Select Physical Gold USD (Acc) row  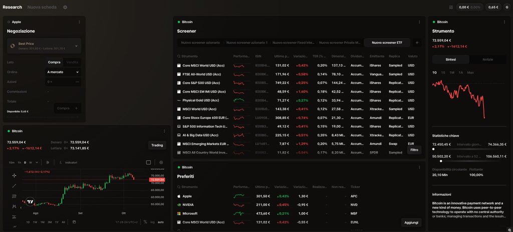[299, 100]
